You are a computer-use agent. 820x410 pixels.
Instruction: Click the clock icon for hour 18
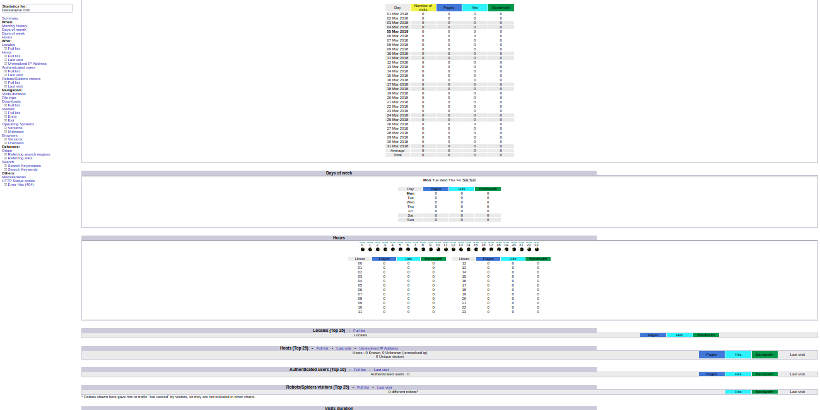[x=499, y=249]
